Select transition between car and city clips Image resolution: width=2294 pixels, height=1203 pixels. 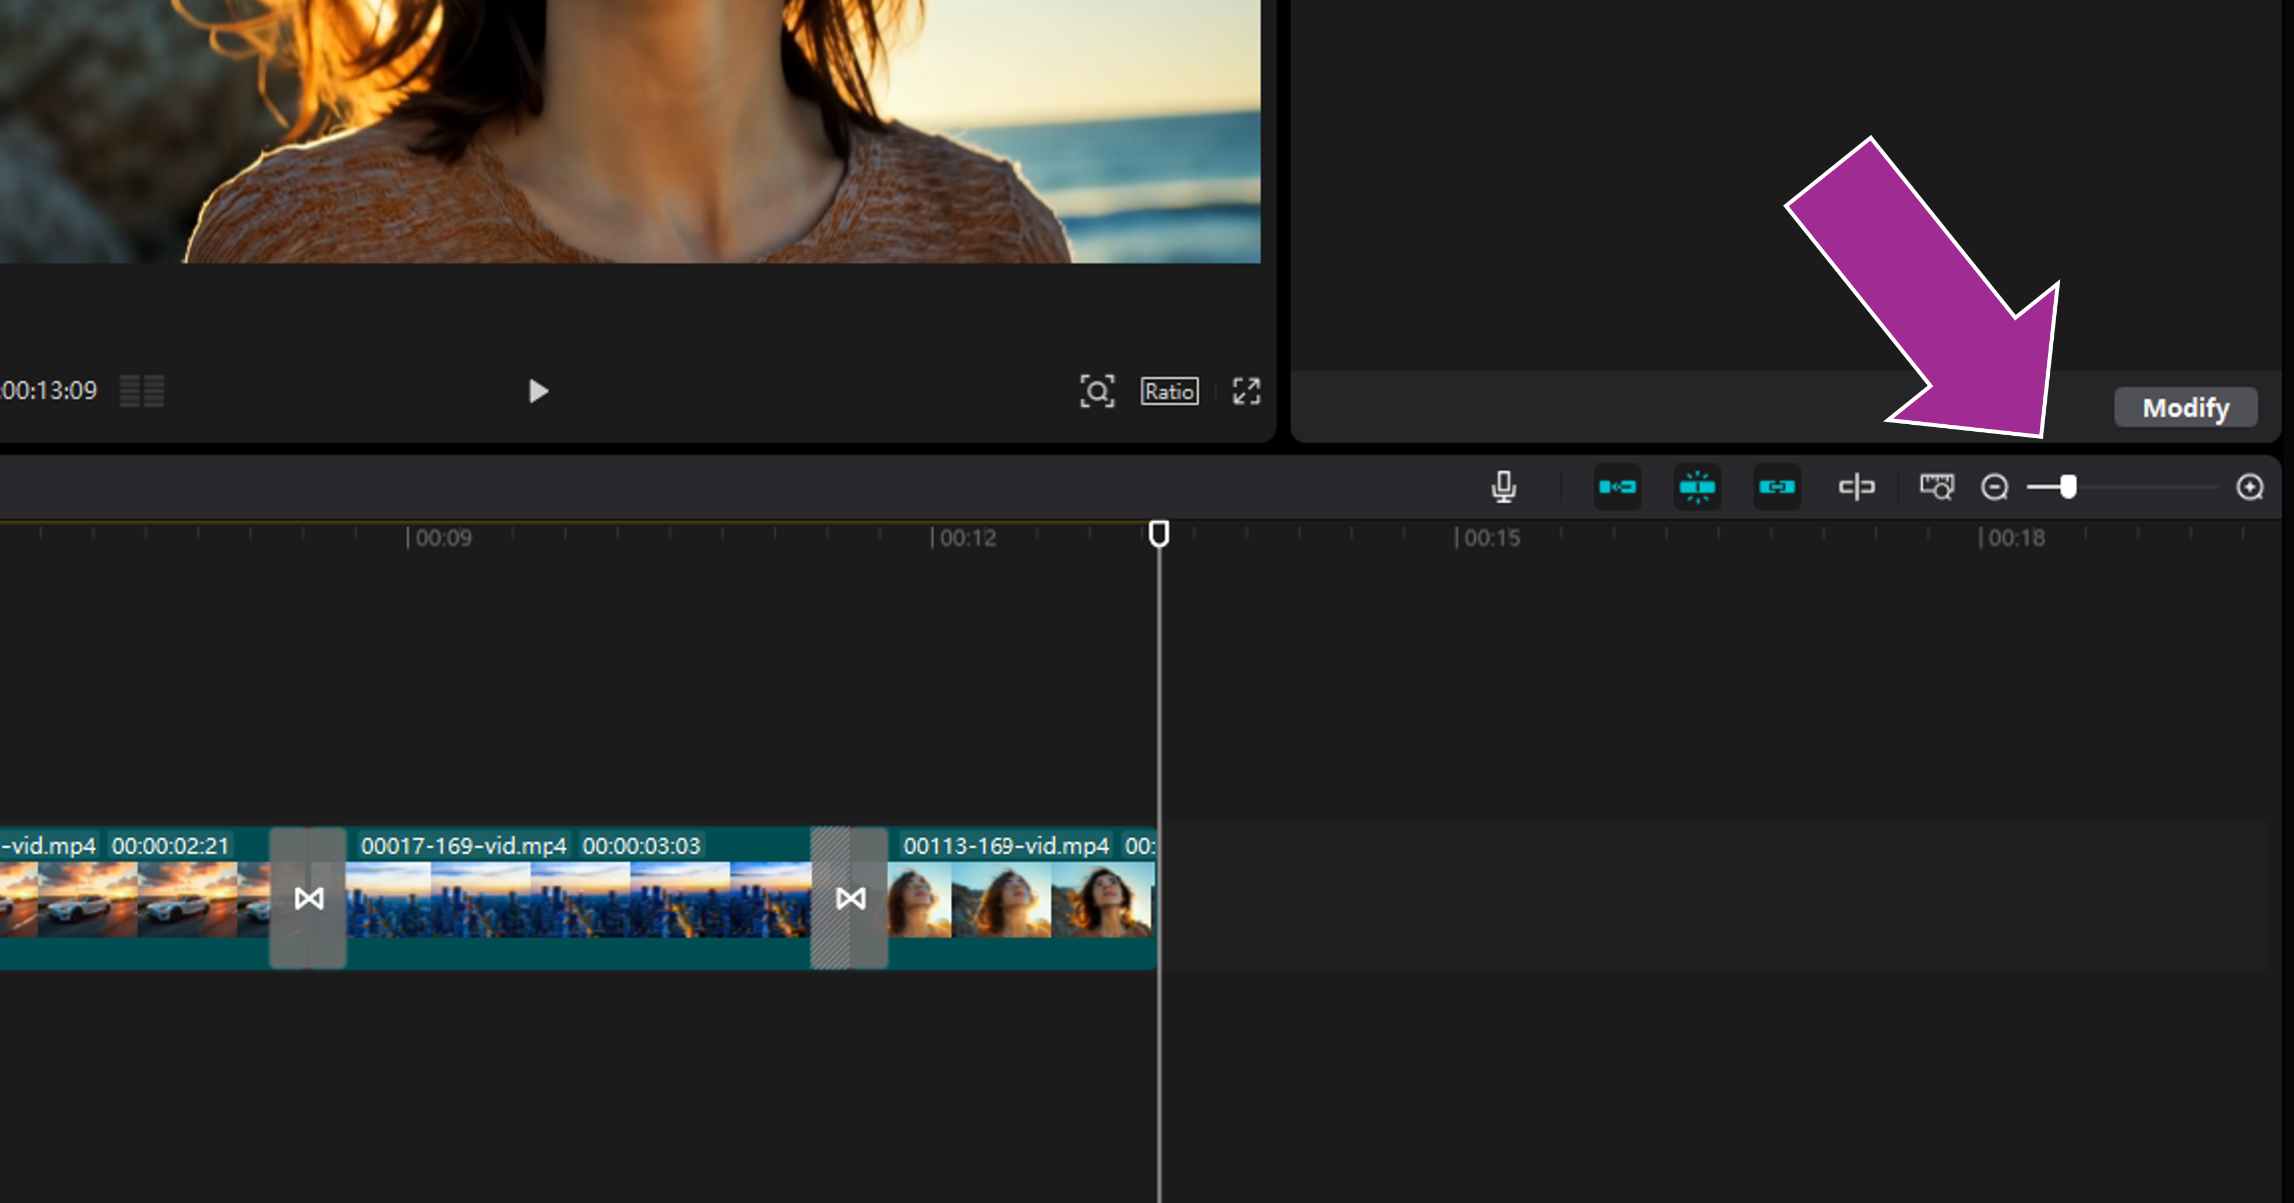[308, 898]
